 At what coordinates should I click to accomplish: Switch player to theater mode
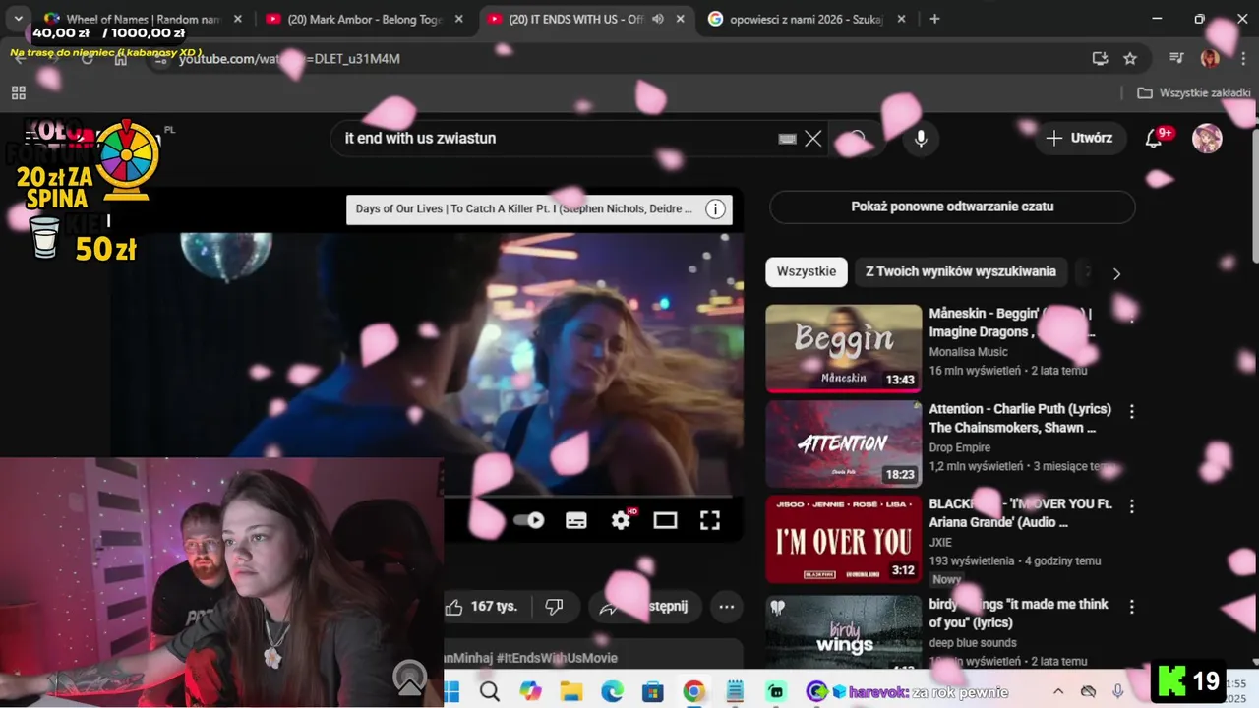(x=666, y=520)
